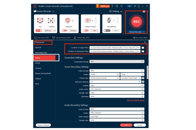This screenshot has width=196, height=130.
Task: Click the output files location path field
Action: point(113,48)
